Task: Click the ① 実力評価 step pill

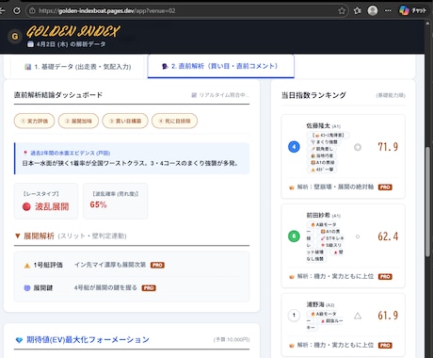Action: (x=34, y=121)
